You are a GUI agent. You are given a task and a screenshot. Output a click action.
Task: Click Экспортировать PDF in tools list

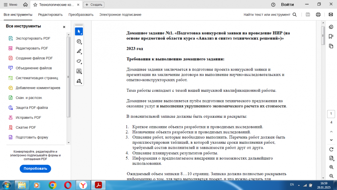click(33, 38)
